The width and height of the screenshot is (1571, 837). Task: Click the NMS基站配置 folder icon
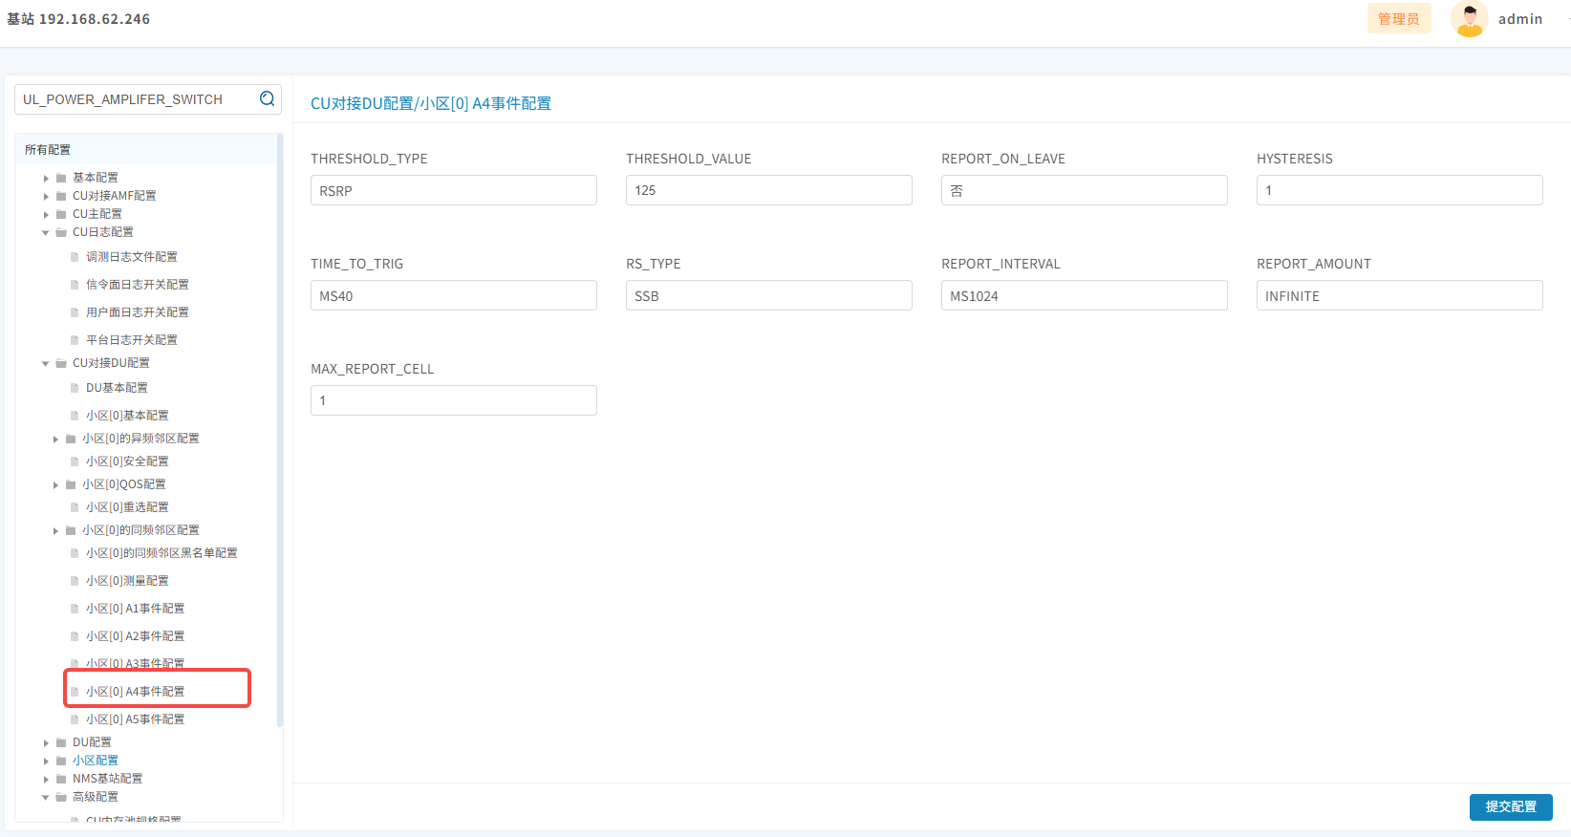(61, 779)
